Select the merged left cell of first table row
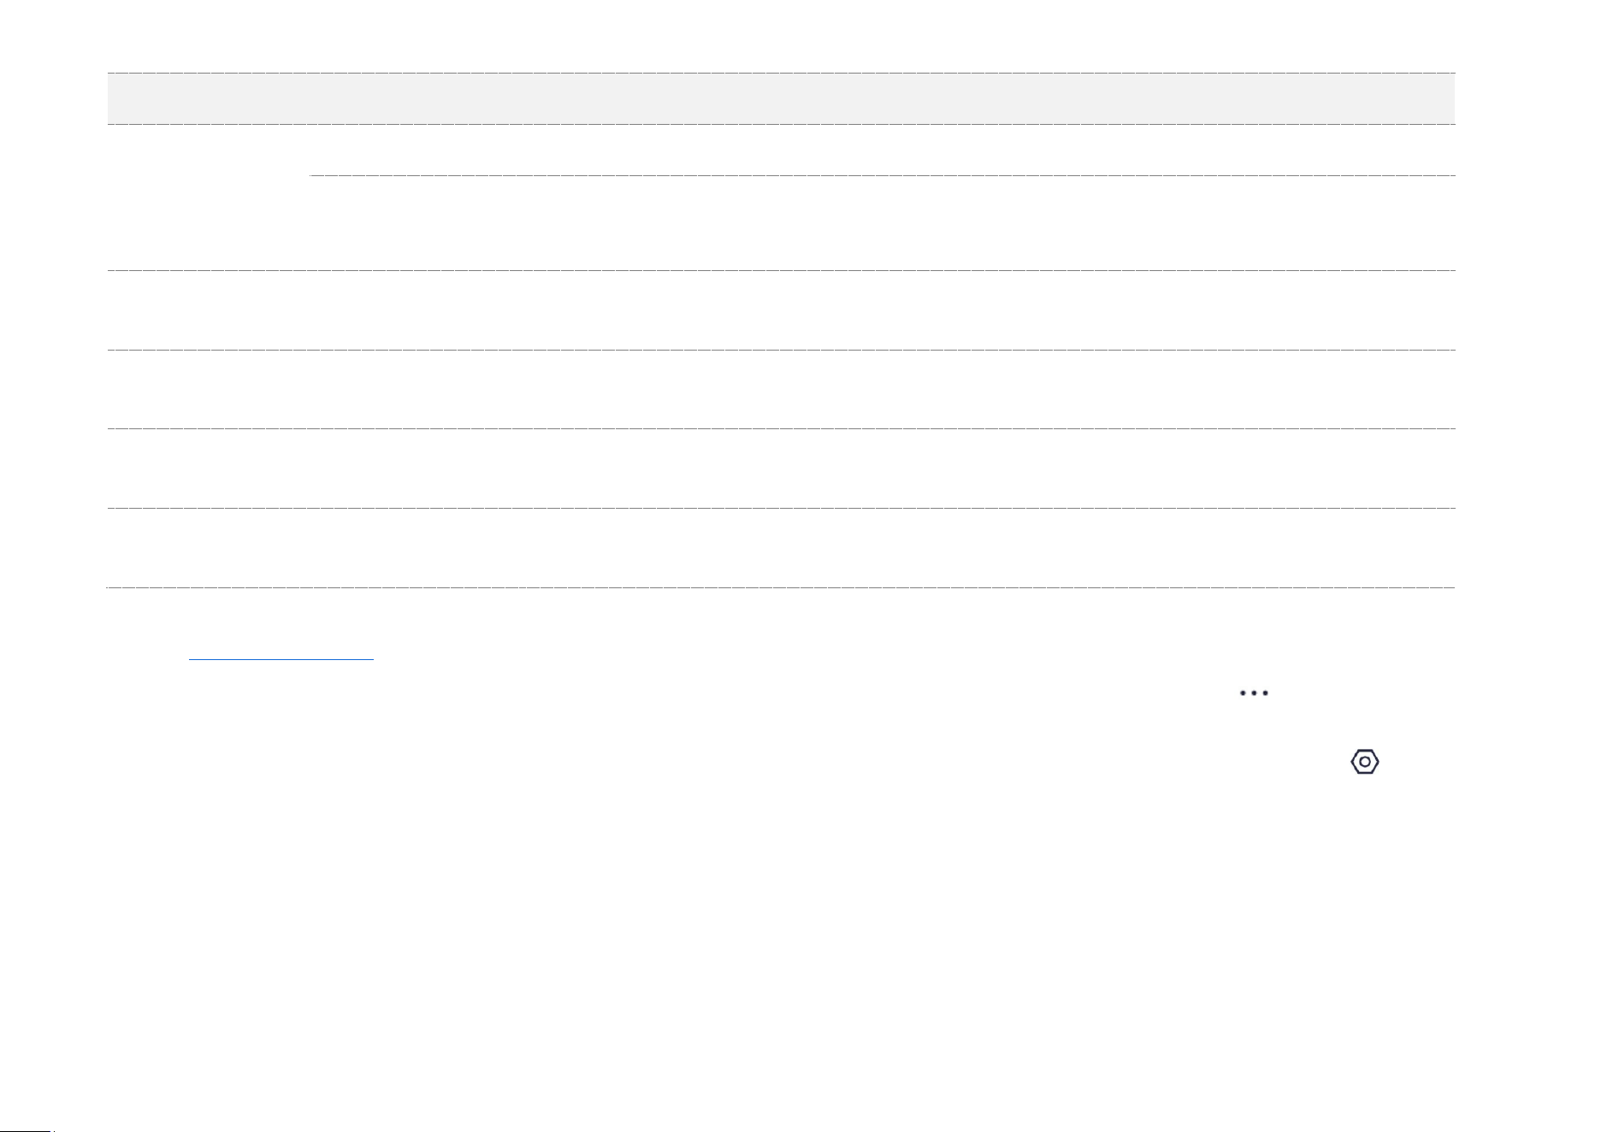The height and width of the screenshot is (1132, 1601). click(x=208, y=198)
